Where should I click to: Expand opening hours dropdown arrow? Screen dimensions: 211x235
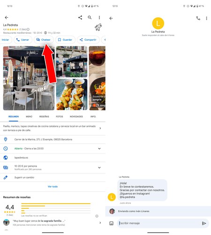99,148
